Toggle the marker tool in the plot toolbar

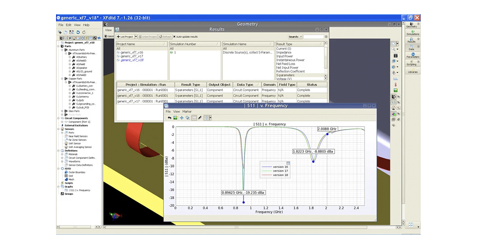click(x=207, y=118)
